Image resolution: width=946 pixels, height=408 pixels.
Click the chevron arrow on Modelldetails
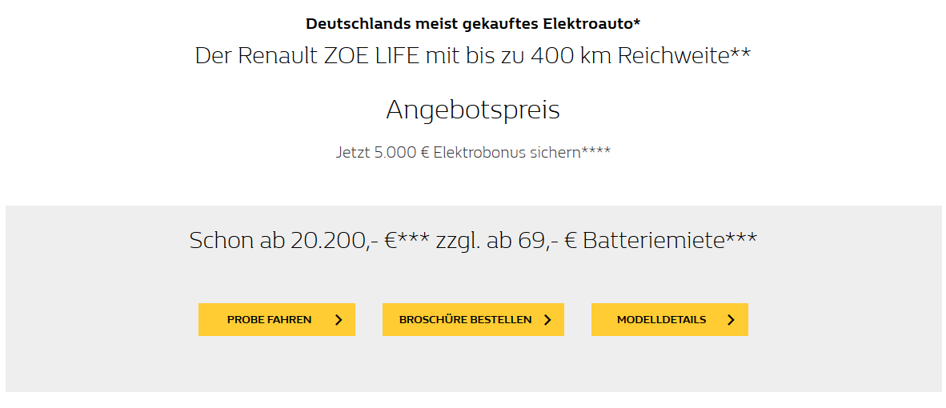tap(732, 320)
